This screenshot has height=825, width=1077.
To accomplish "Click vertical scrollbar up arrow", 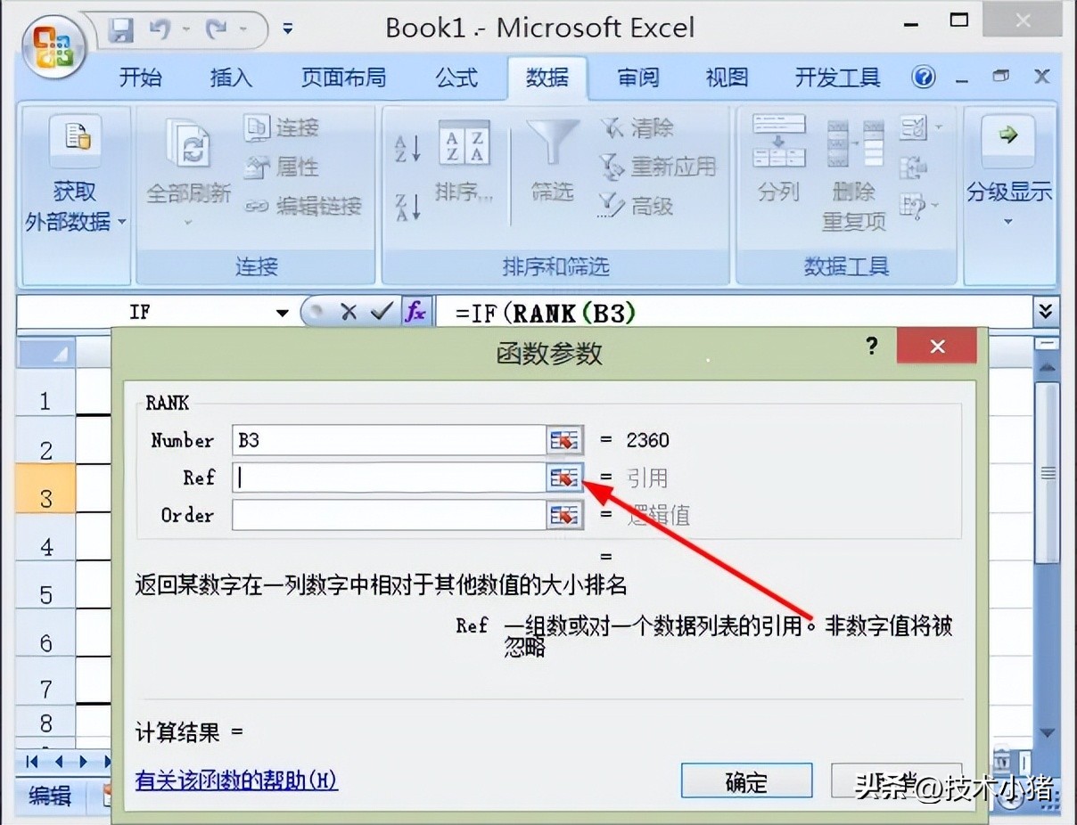I will point(1048,366).
